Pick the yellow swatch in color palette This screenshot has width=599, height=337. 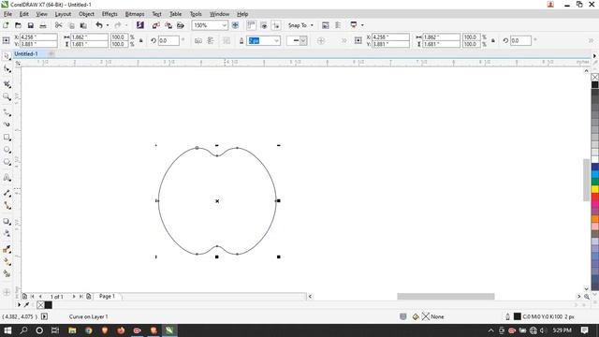point(595,189)
